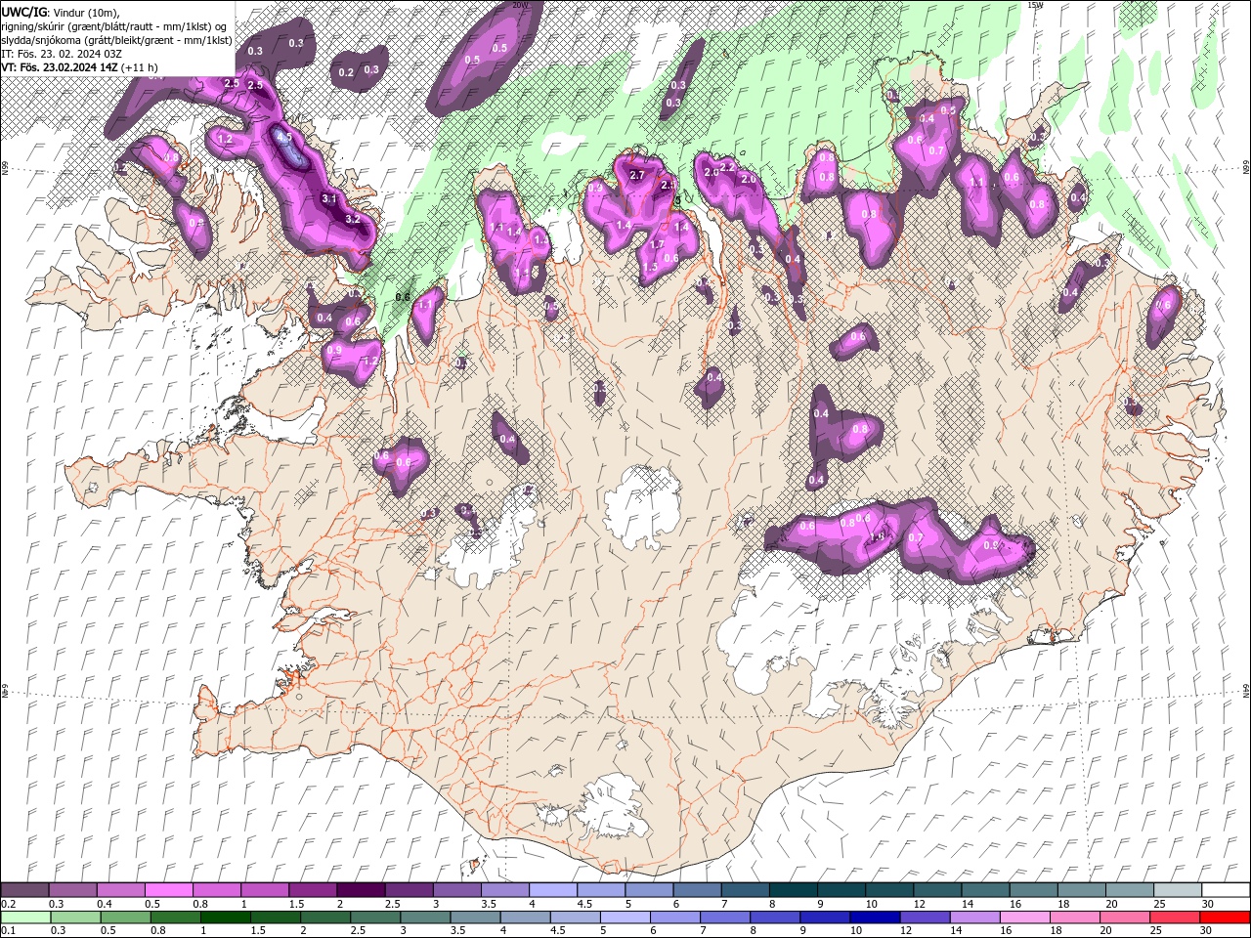This screenshot has height=938, width=1251.
Task: Click the initial time IT: Fös. 23. 02. 2024 03Z
Action: 62,54
